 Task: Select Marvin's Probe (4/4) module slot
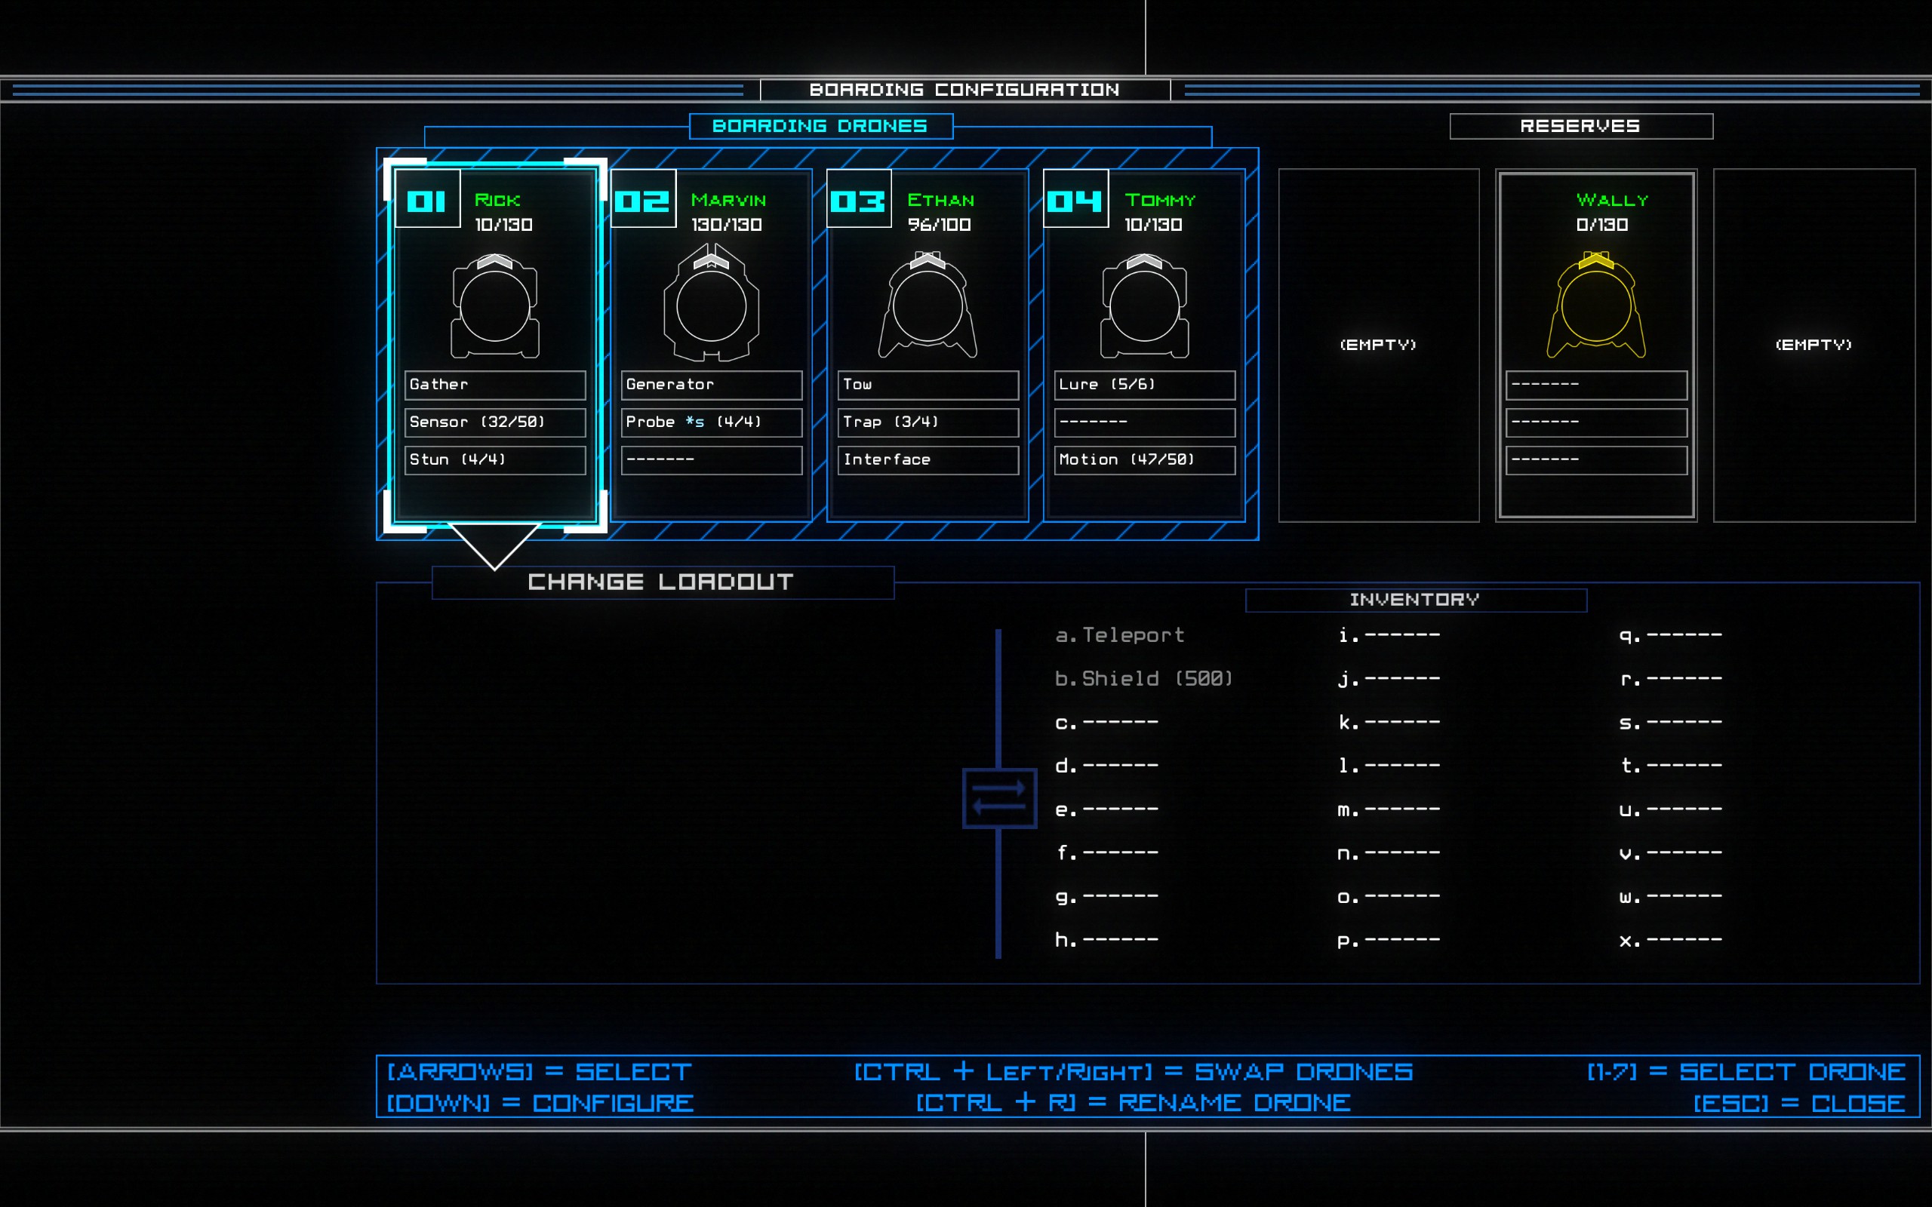click(x=712, y=422)
